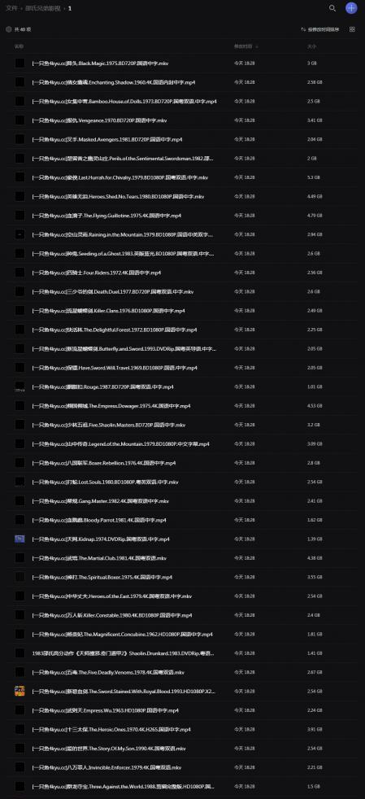Sort by the size column header
Viewport: 365px width, 799px height.
tap(311, 46)
